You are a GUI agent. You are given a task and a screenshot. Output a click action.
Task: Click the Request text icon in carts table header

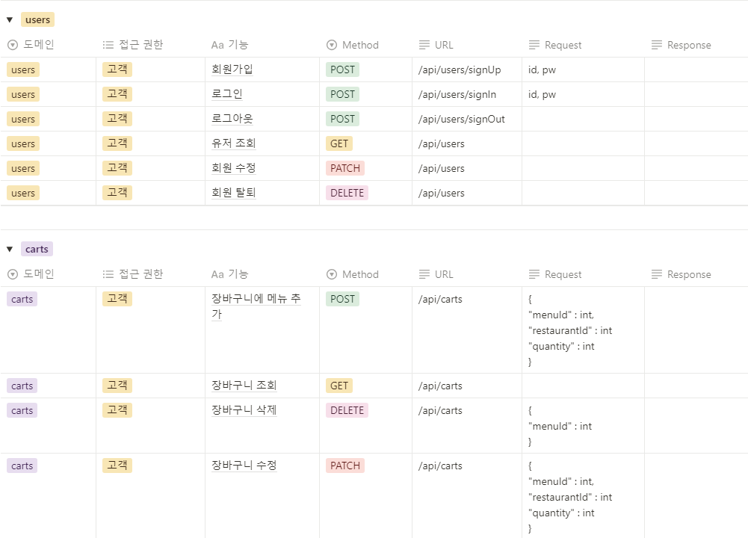click(x=534, y=274)
